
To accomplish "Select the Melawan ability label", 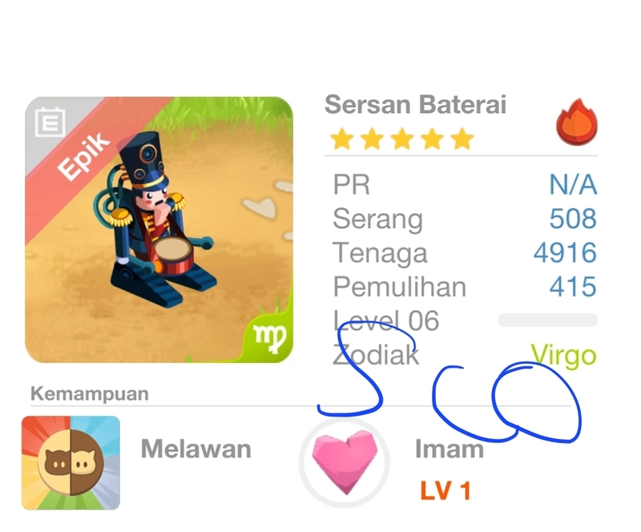I will [x=196, y=449].
